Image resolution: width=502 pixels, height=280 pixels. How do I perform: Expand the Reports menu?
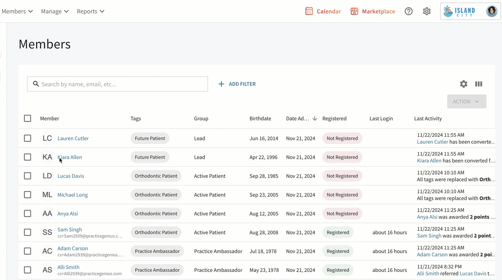pos(90,11)
